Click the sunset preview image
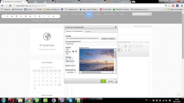 click(97, 60)
